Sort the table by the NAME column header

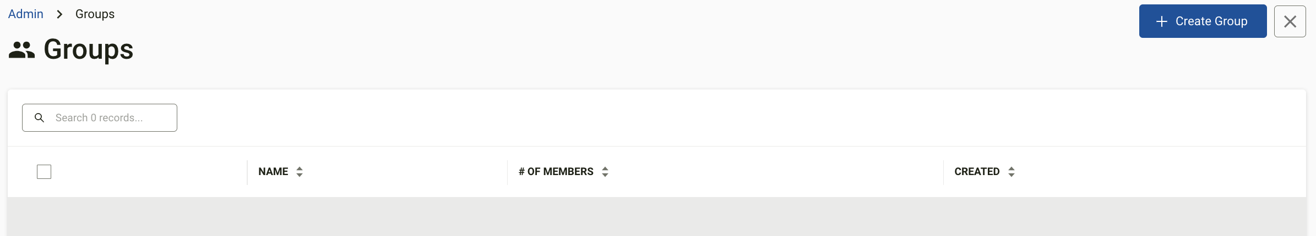[273, 172]
